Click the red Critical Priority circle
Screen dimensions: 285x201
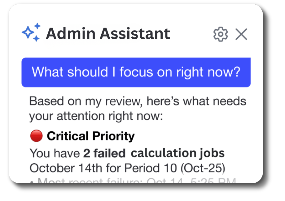pyautogui.click(x=36, y=136)
